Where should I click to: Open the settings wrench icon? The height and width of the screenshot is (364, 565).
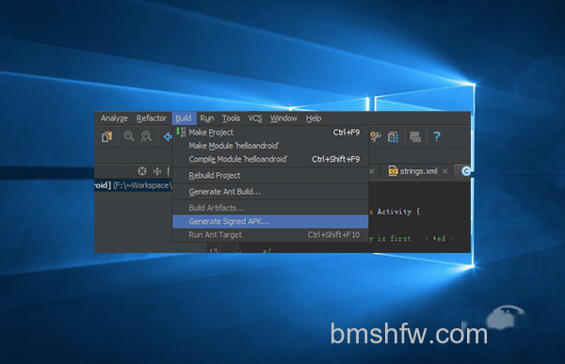(x=376, y=136)
